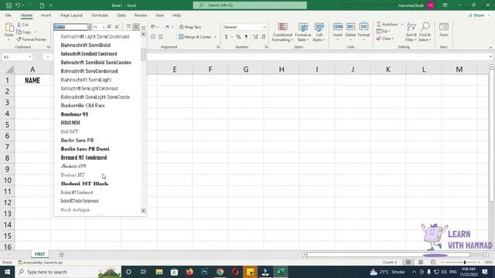The height and width of the screenshot is (278, 495).
Task: Toggle Wrap Text
Action: point(190,27)
